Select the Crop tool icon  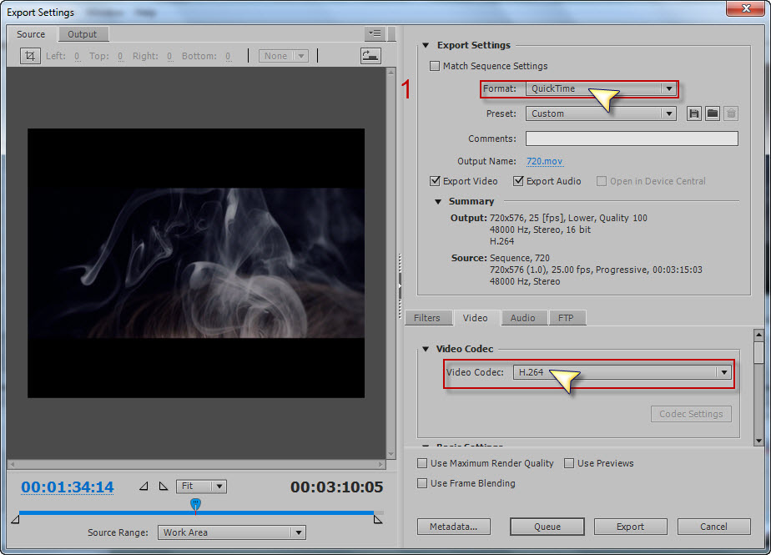(30, 56)
